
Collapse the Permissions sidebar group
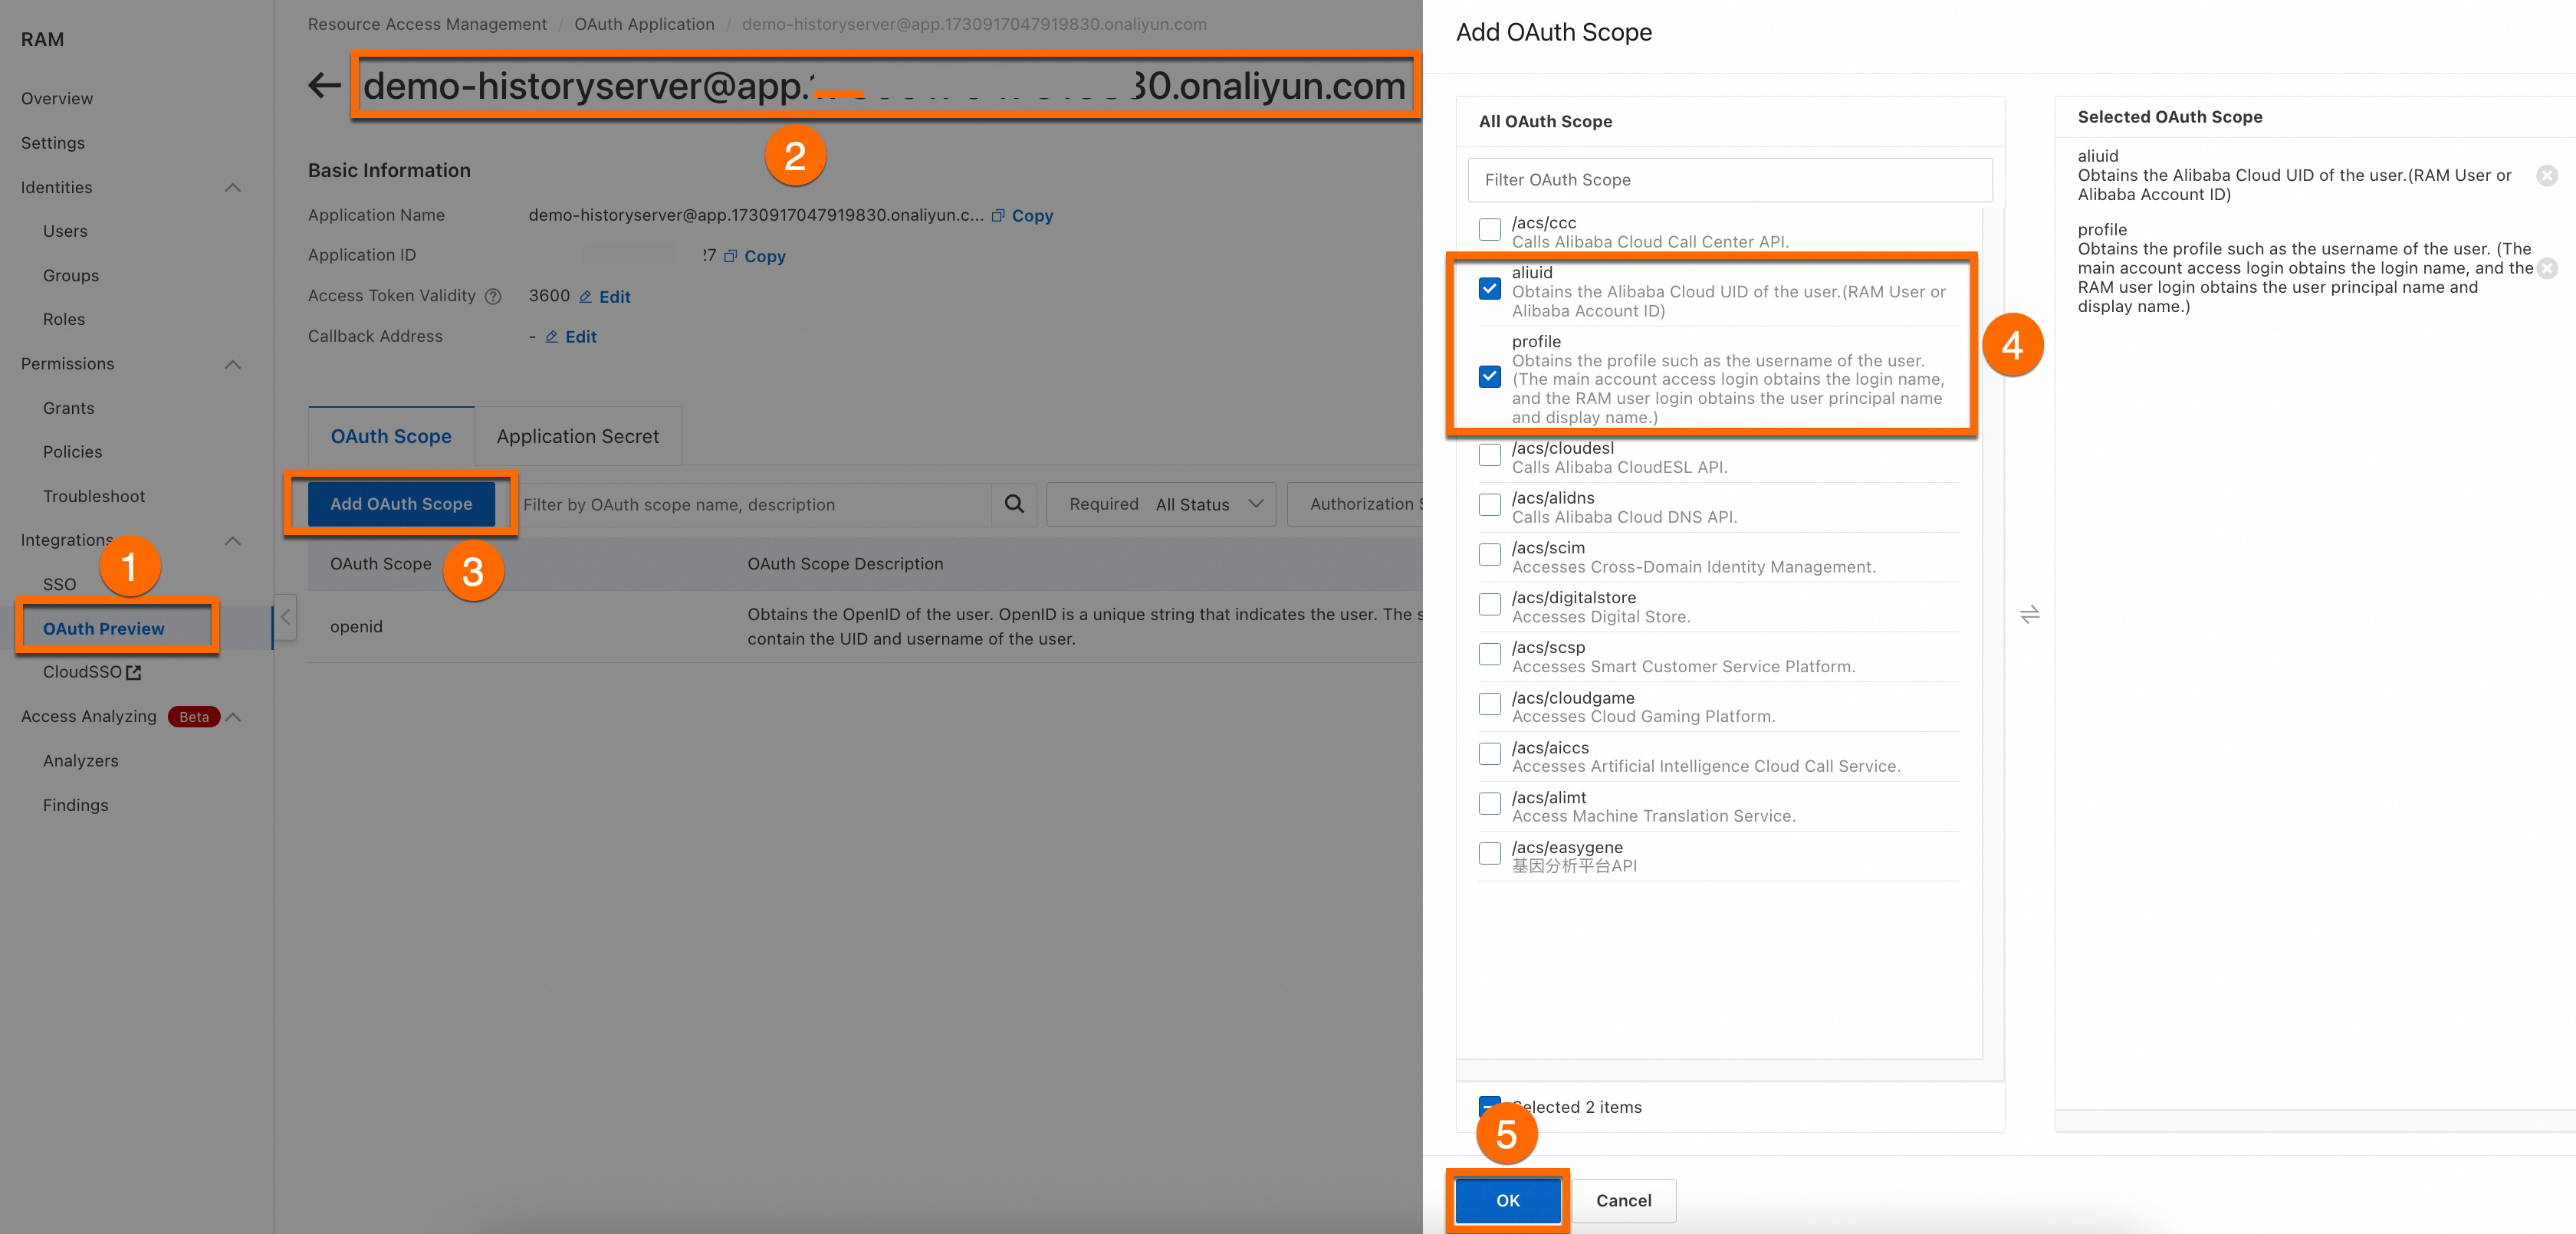pos(232,364)
